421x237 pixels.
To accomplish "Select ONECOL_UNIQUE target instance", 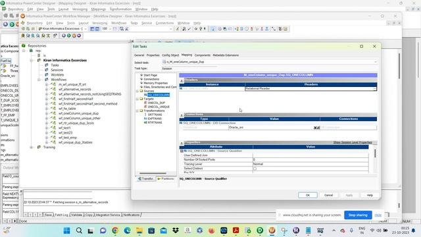I will pyautogui.click(x=159, y=107).
